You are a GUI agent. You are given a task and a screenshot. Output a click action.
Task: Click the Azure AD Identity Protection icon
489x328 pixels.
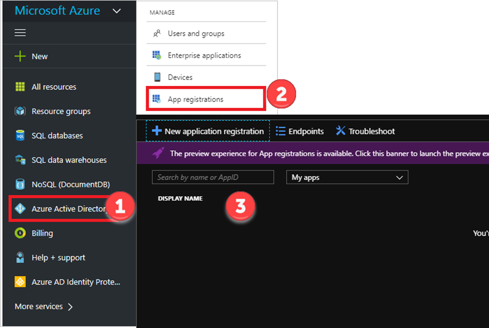click(x=20, y=282)
